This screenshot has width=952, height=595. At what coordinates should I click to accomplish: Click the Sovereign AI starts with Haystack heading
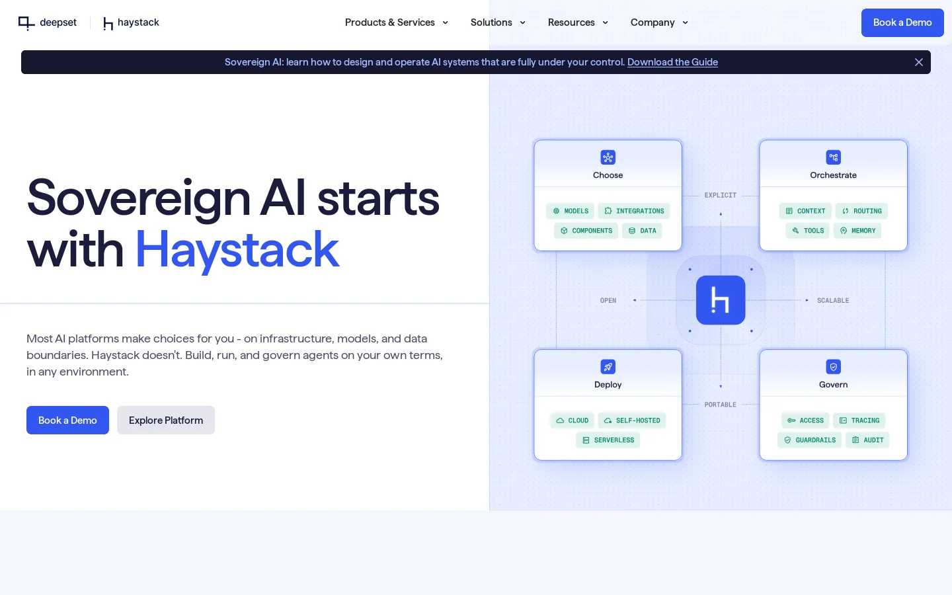233,223
